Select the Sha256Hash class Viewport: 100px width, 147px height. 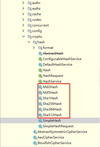[52, 104]
